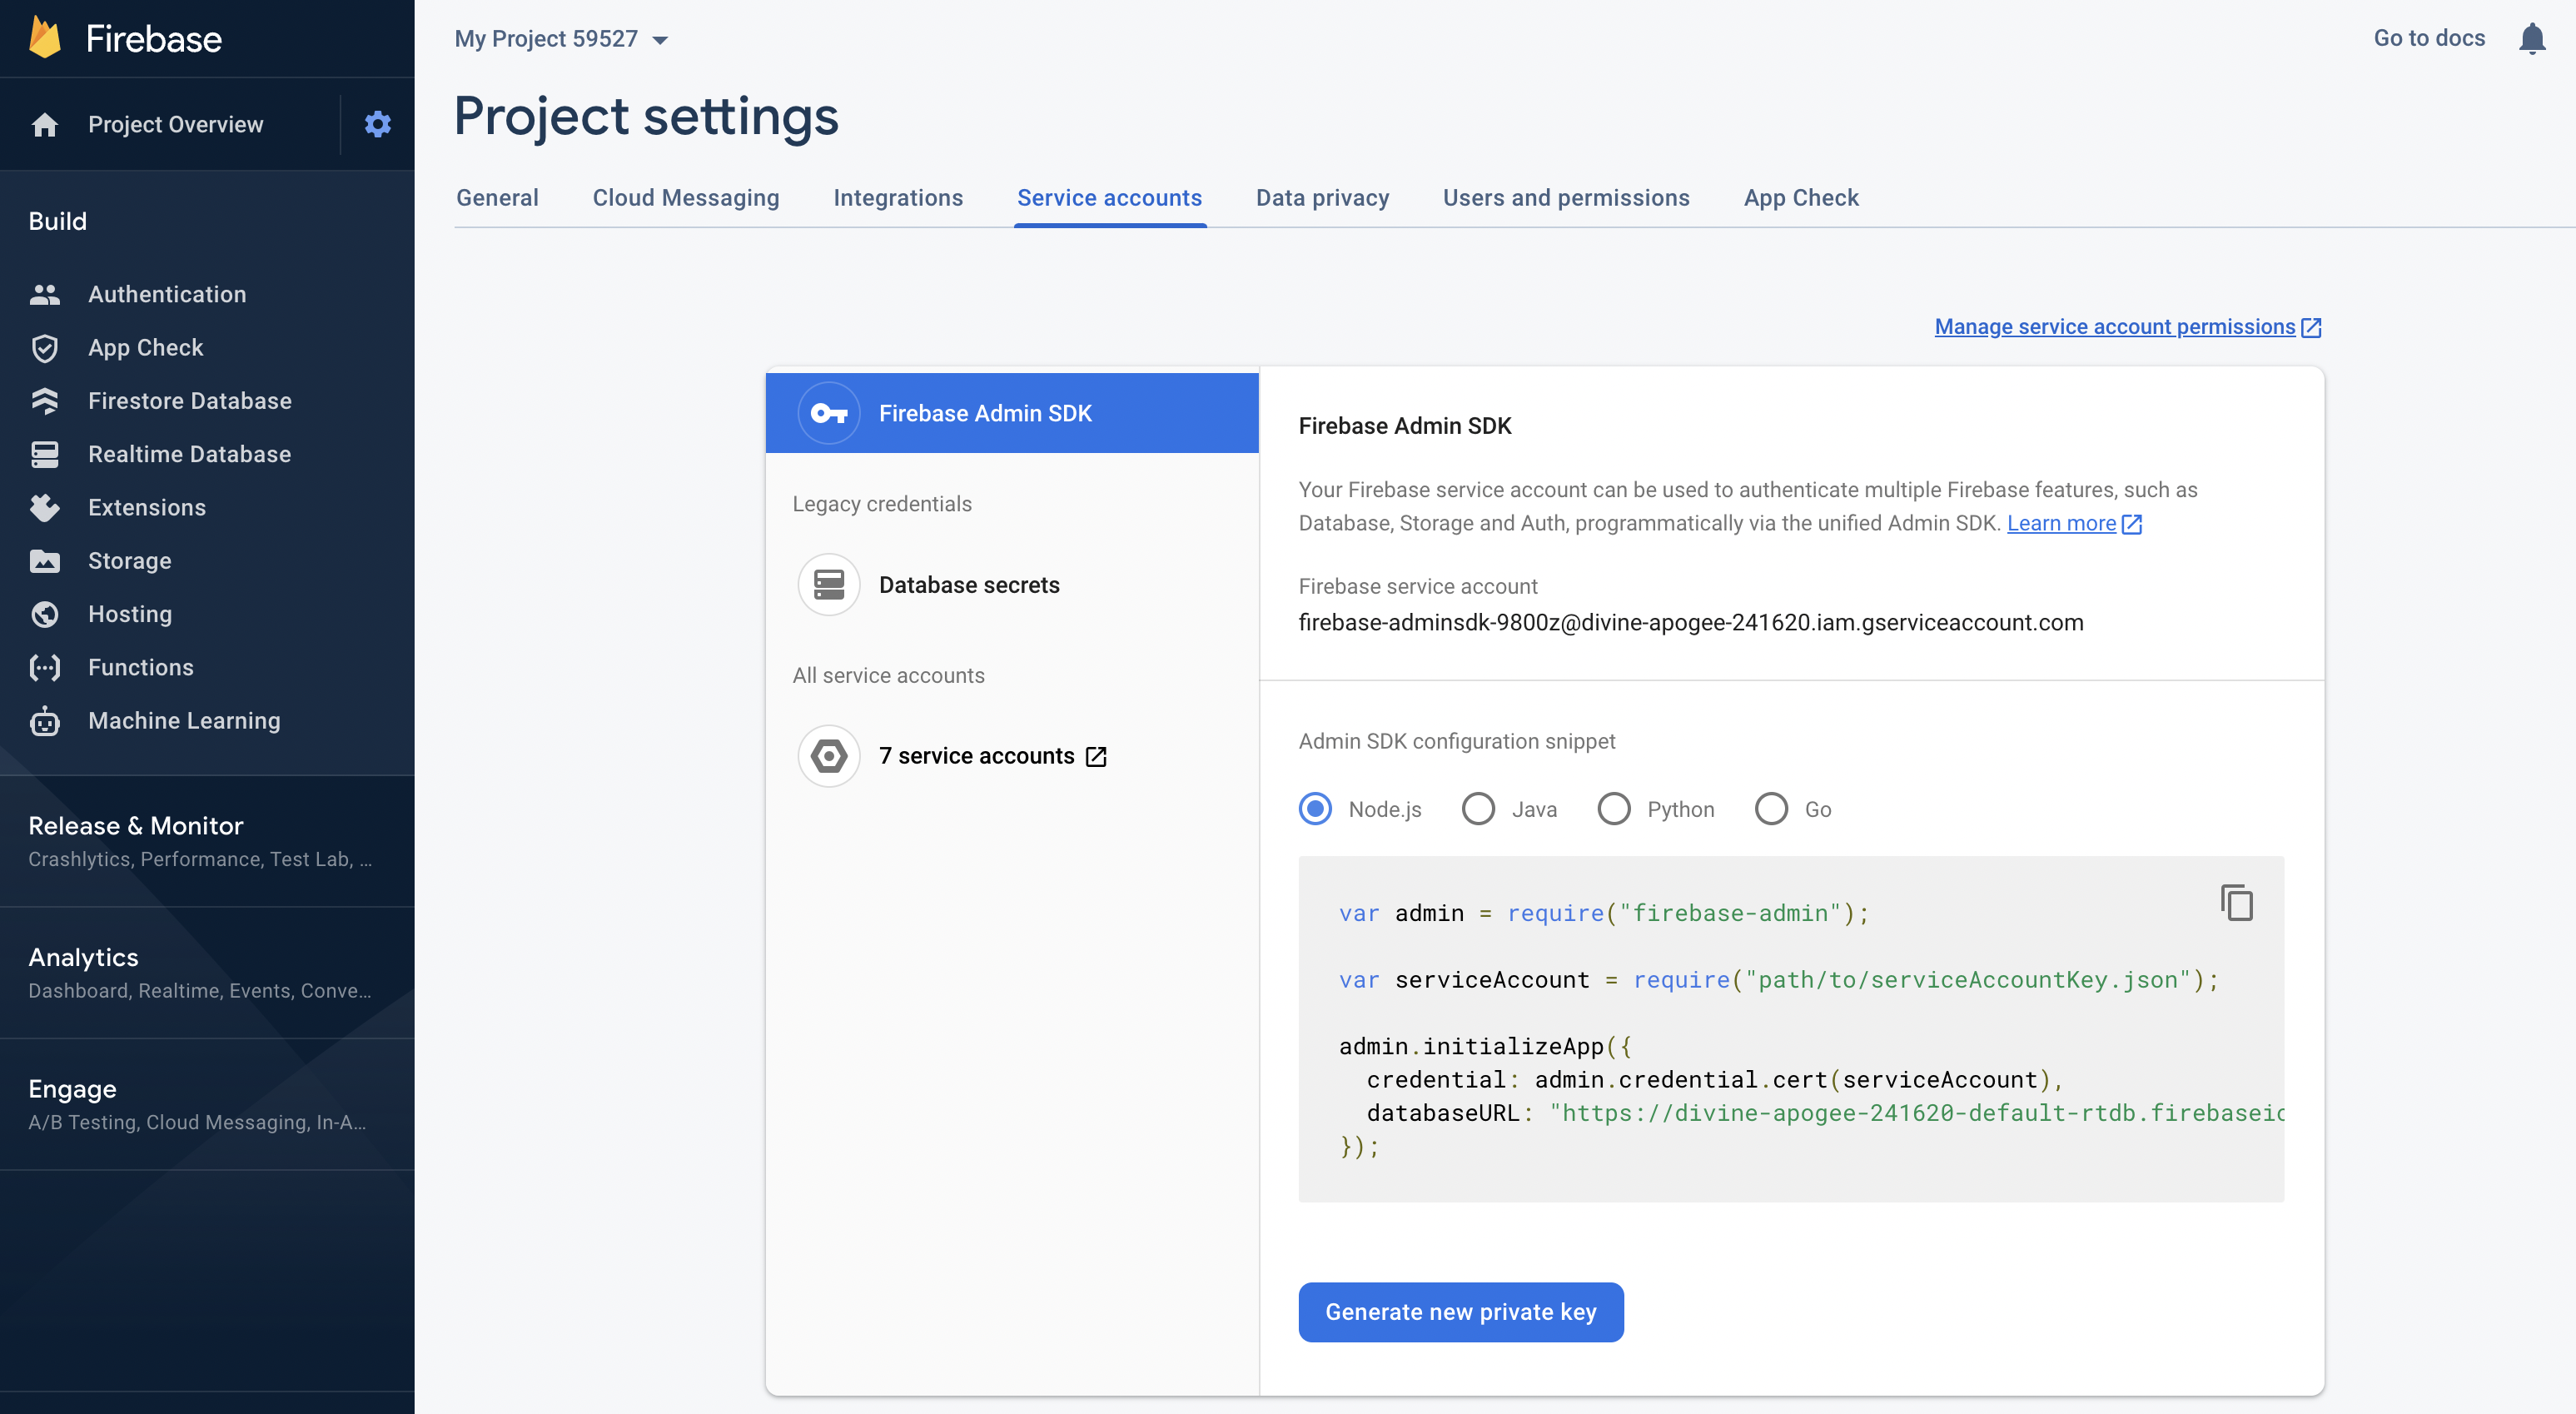The image size is (2576, 1414).
Task: Click the Database secrets storage icon
Action: [828, 584]
